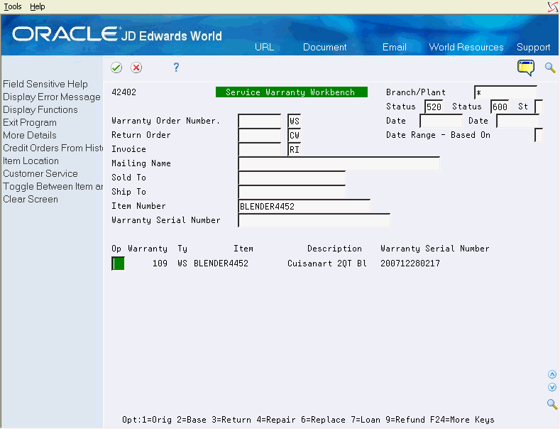Click BLENDER4452 in the results row
This screenshot has width=560, height=429.
click(221, 264)
